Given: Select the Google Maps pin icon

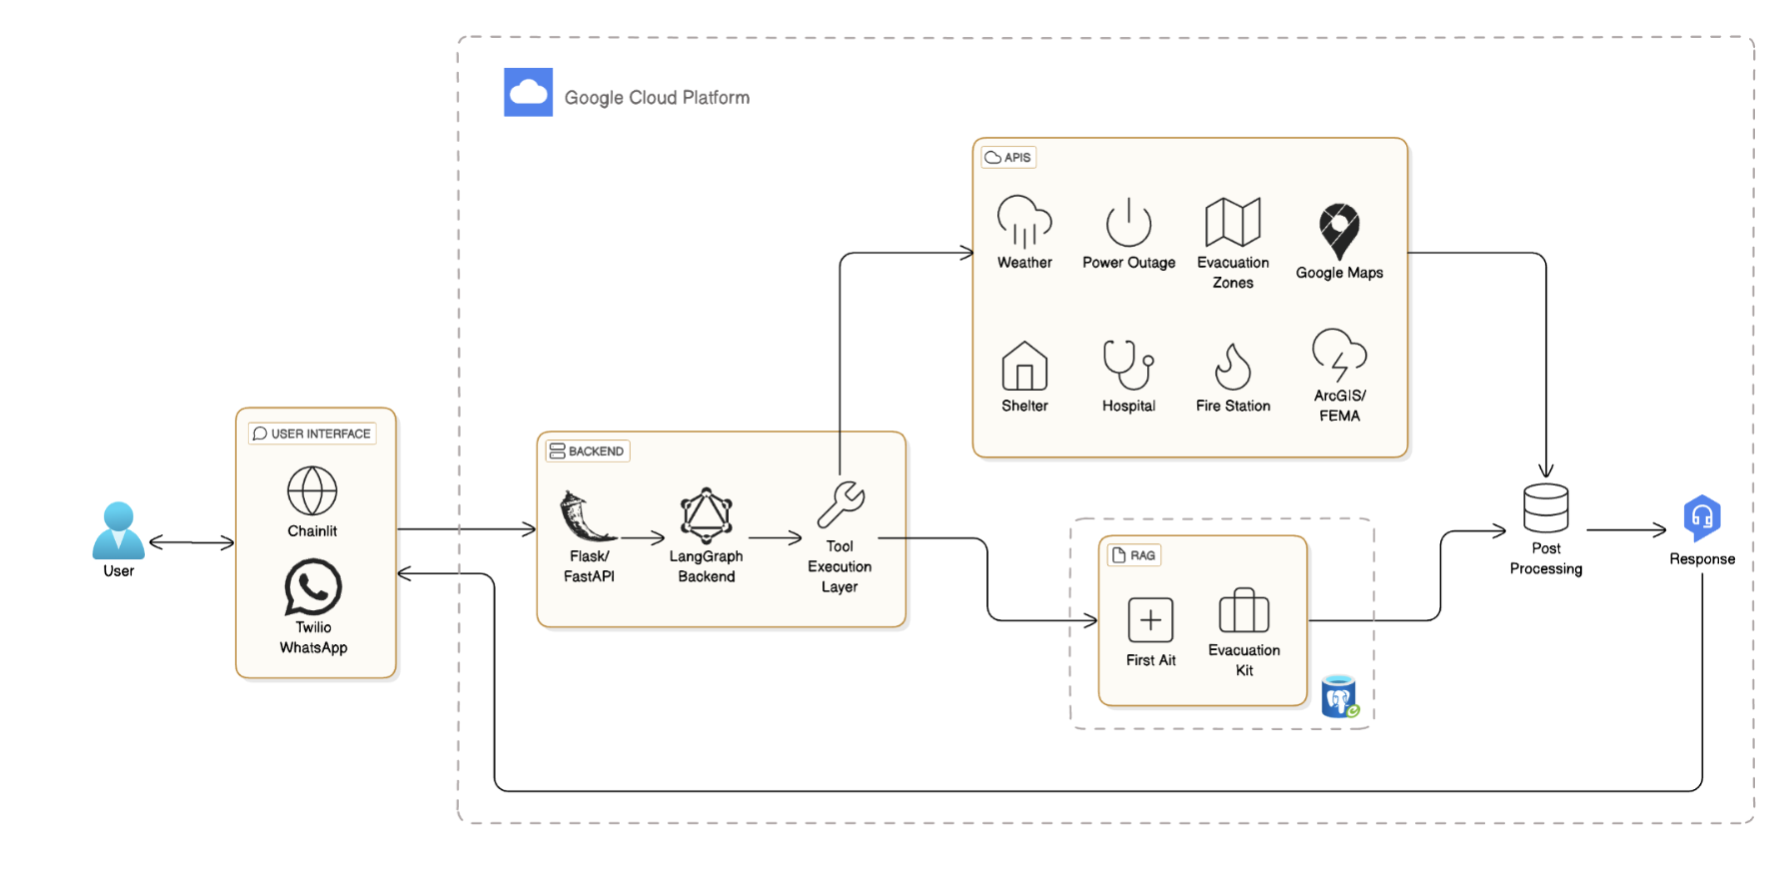Looking at the screenshot, I should tap(1339, 232).
